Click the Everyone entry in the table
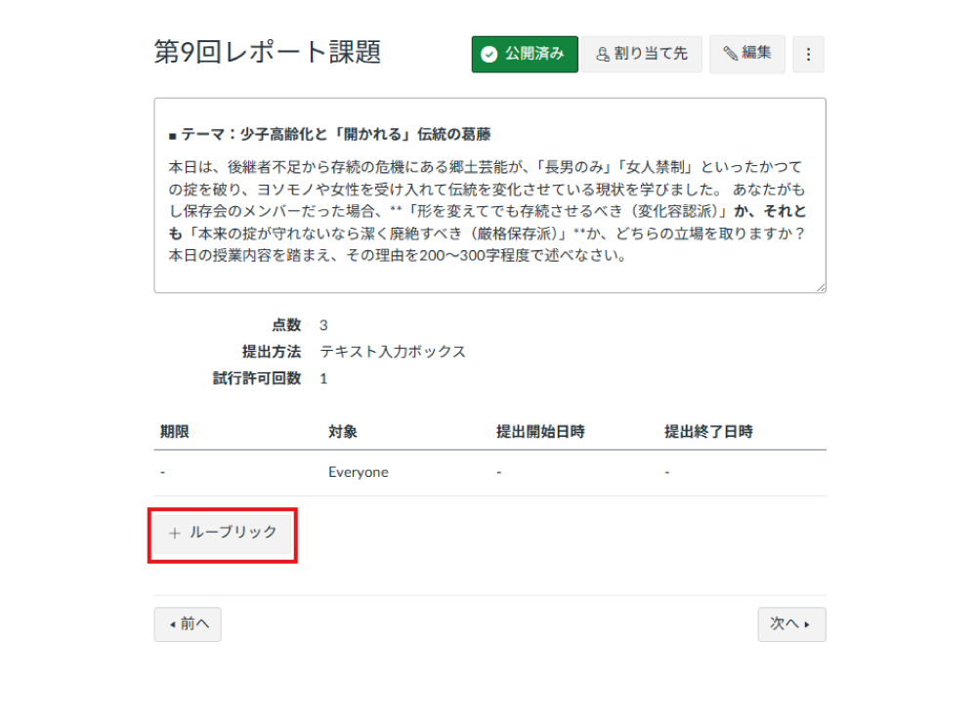The image size is (977, 728). pyautogui.click(x=359, y=472)
